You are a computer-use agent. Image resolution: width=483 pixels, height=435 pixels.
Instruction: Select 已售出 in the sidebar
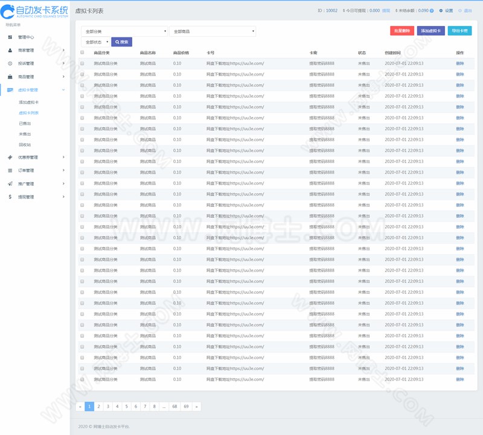(x=25, y=124)
